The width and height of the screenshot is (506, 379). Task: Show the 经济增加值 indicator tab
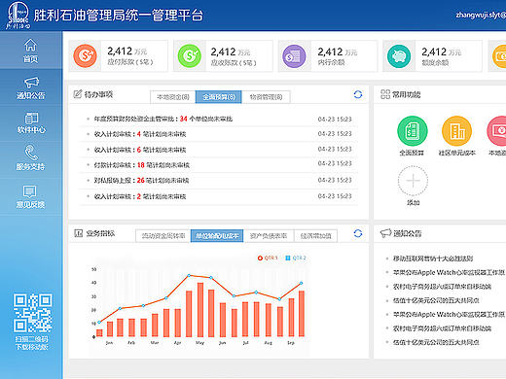point(315,236)
